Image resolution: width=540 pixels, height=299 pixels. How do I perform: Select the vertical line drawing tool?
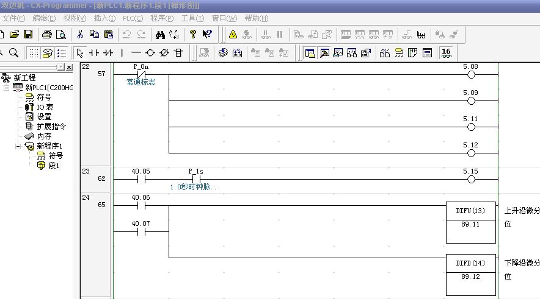(122, 53)
